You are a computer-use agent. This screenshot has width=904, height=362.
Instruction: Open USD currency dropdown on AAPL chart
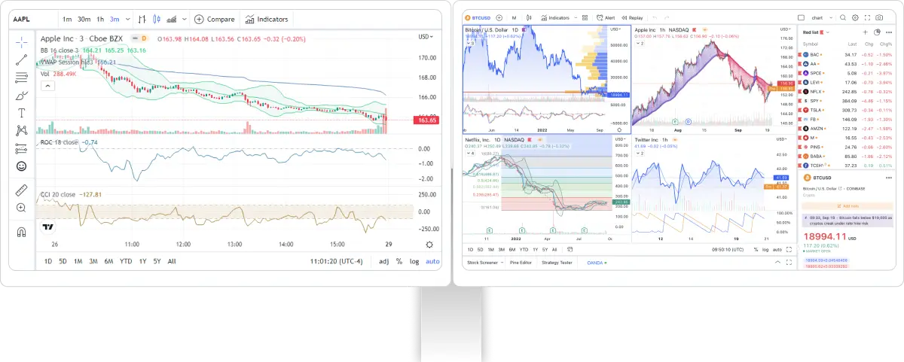tap(426, 36)
